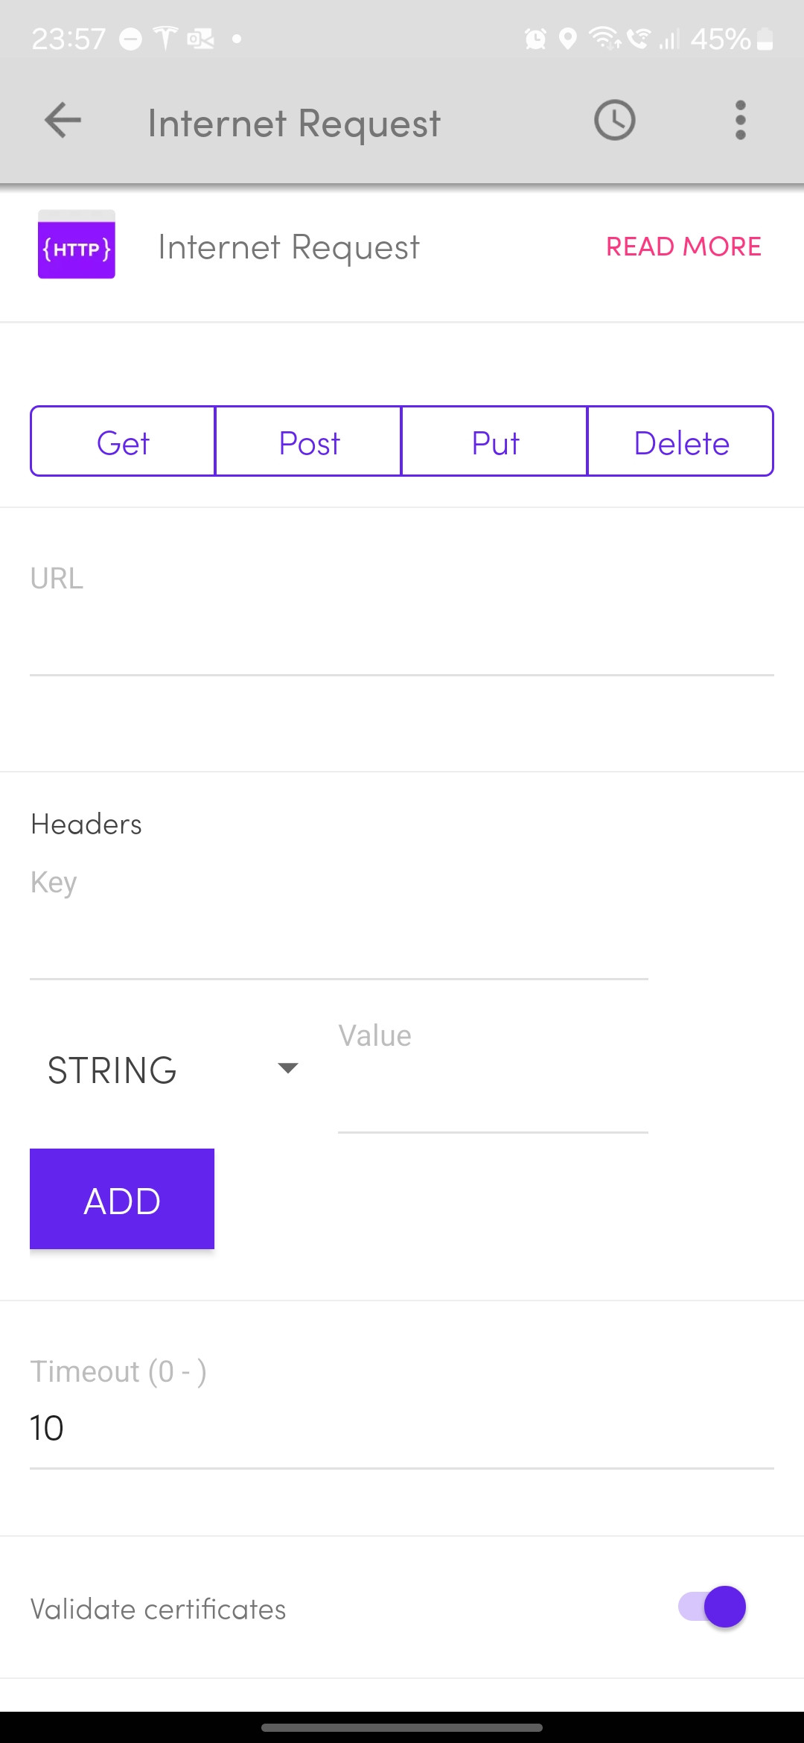Open the STRING type dropdown
This screenshot has height=1743, width=804.
click(x=173, y=1070)
